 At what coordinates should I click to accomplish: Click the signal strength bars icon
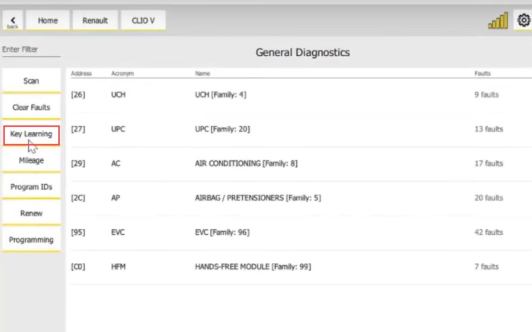click(x=498, y=21)
